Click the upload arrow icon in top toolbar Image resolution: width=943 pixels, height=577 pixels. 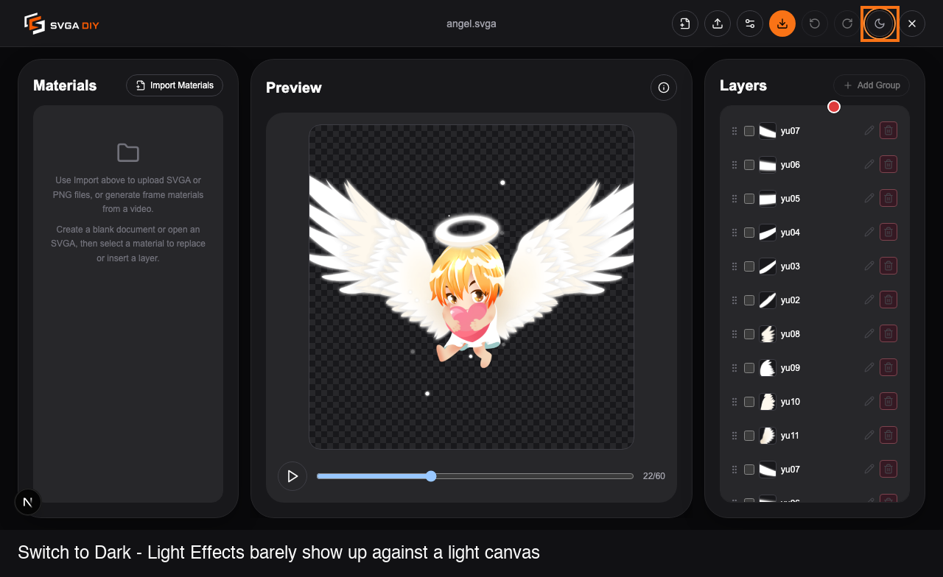(718, 24)
